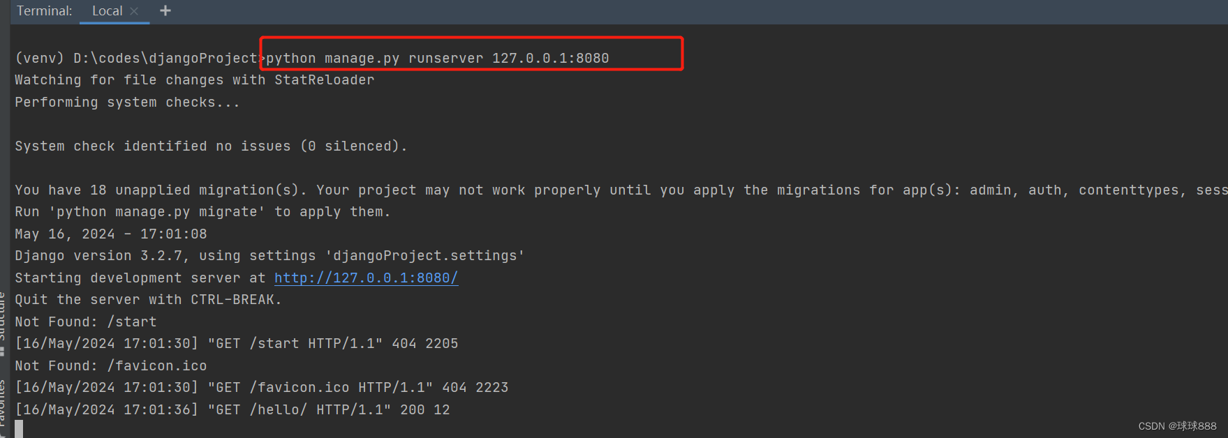Click the favicon.ico 404 log entry

pyautogui.click(x=262, y=387)
